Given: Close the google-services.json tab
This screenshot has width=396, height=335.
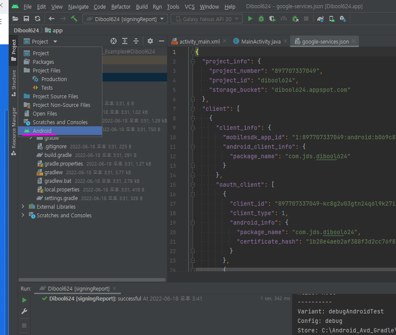Looking at the screenshot, I should coord(354,41).
